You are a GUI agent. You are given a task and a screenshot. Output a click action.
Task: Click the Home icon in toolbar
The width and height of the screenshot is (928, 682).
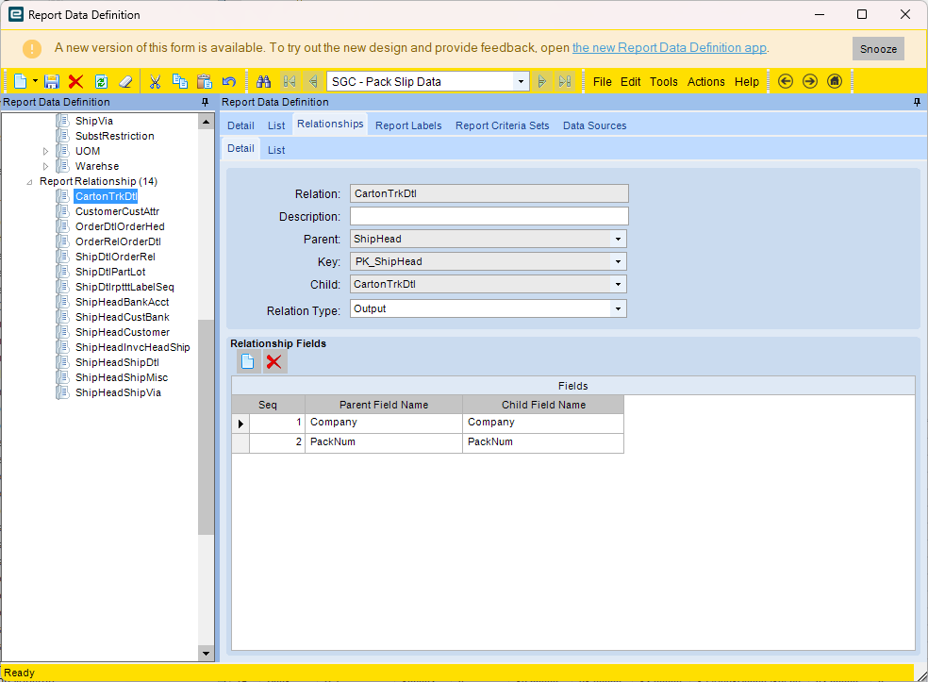point(835,82)
